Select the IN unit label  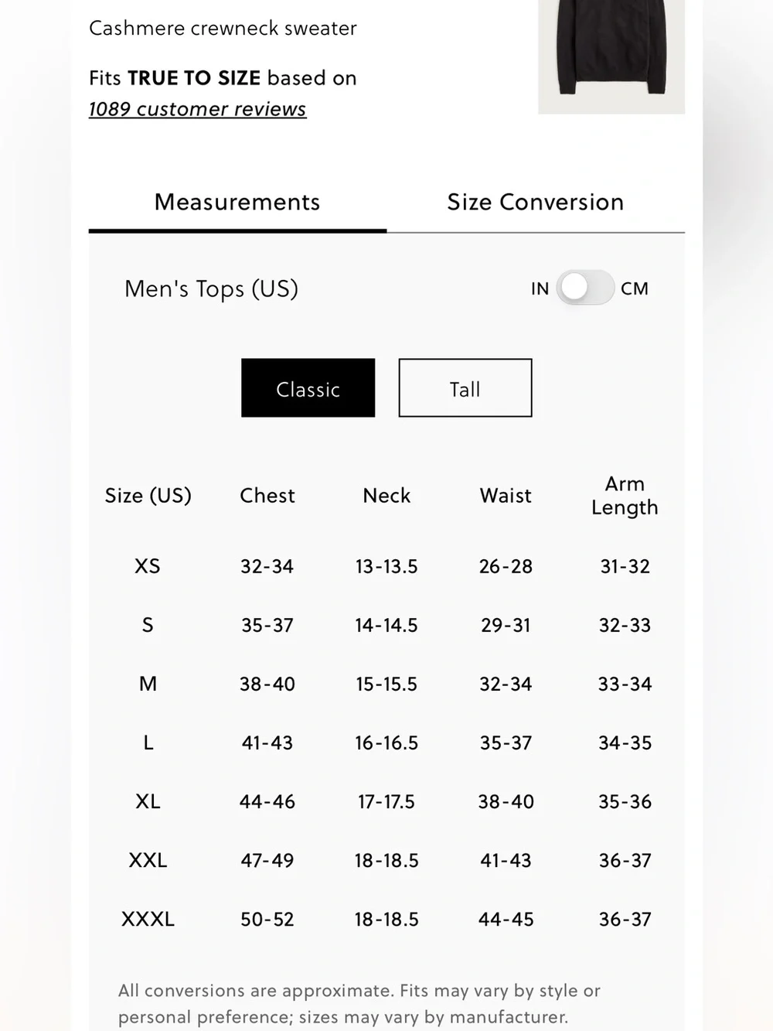pyautogui.click(x=540, y=288)
